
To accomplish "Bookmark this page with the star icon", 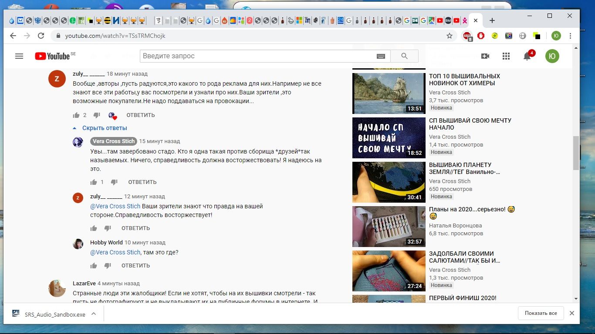I will pos(450,36).
